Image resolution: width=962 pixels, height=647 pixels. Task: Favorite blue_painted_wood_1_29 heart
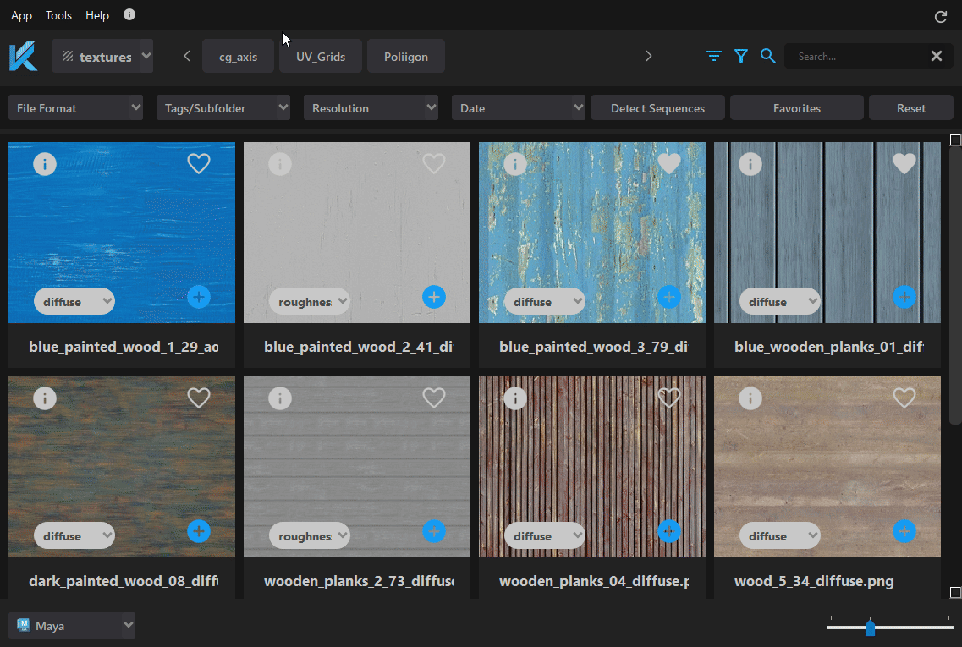199,163
